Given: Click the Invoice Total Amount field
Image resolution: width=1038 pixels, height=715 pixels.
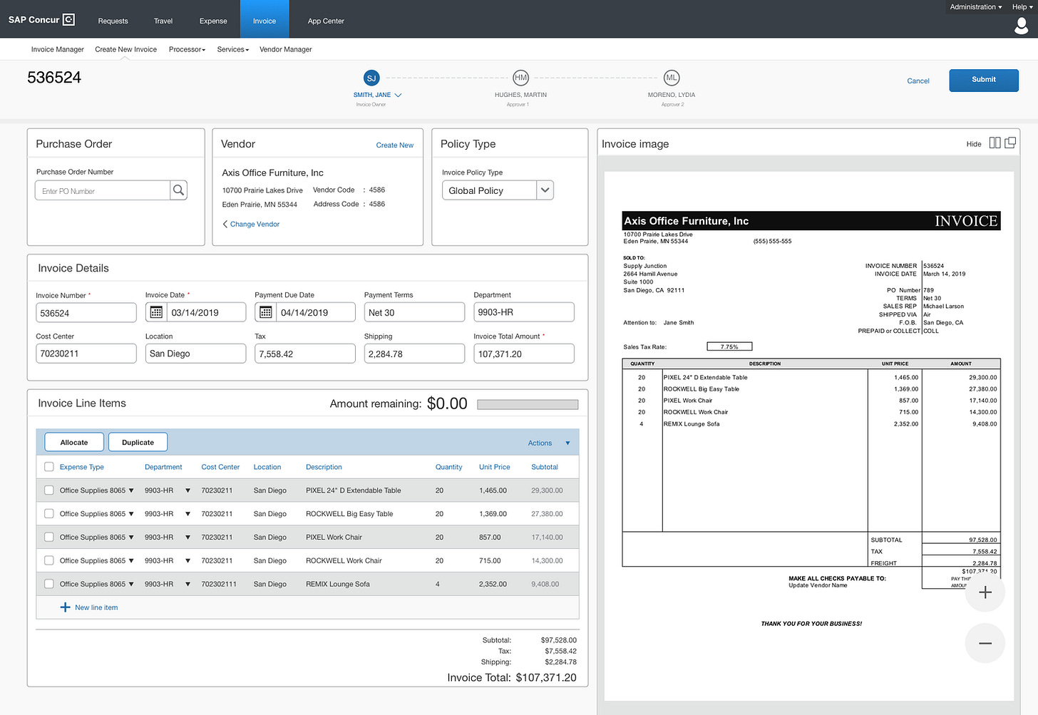Looking at the screenshot, I should pos(524,354).
